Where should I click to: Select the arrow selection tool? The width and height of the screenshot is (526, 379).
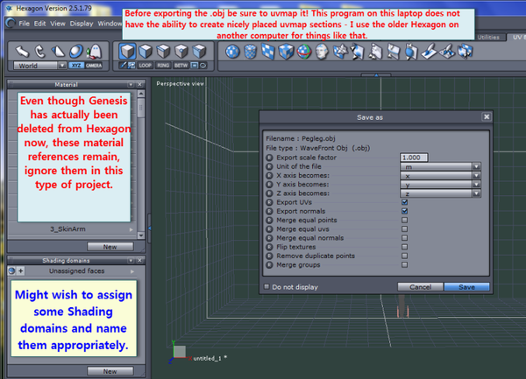[23, 52]
